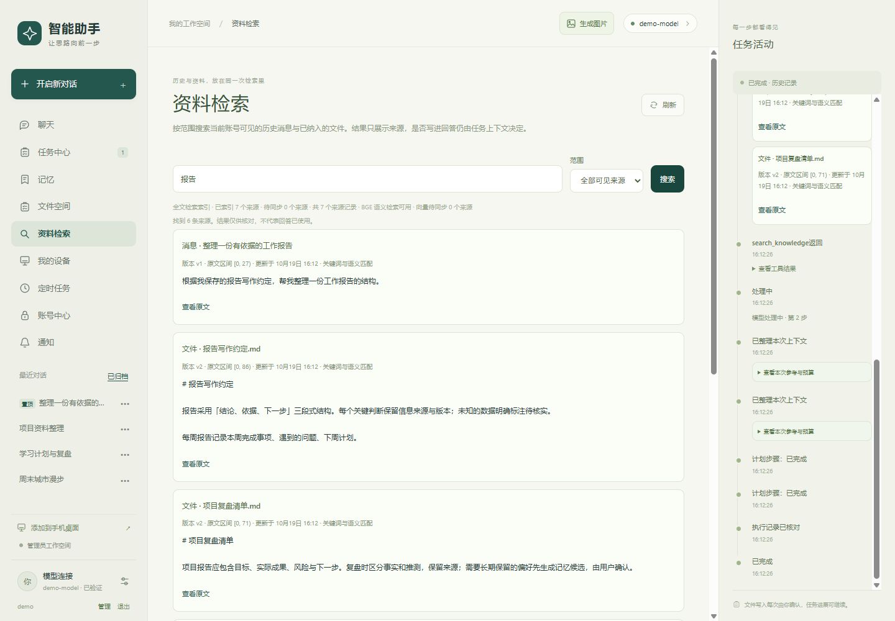Open options for 周末城市漫步 conversation
895x621 pixels.
click(125, 481)
